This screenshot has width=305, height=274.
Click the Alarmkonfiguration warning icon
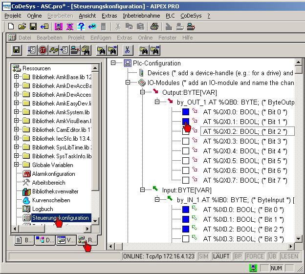point(26,174)
